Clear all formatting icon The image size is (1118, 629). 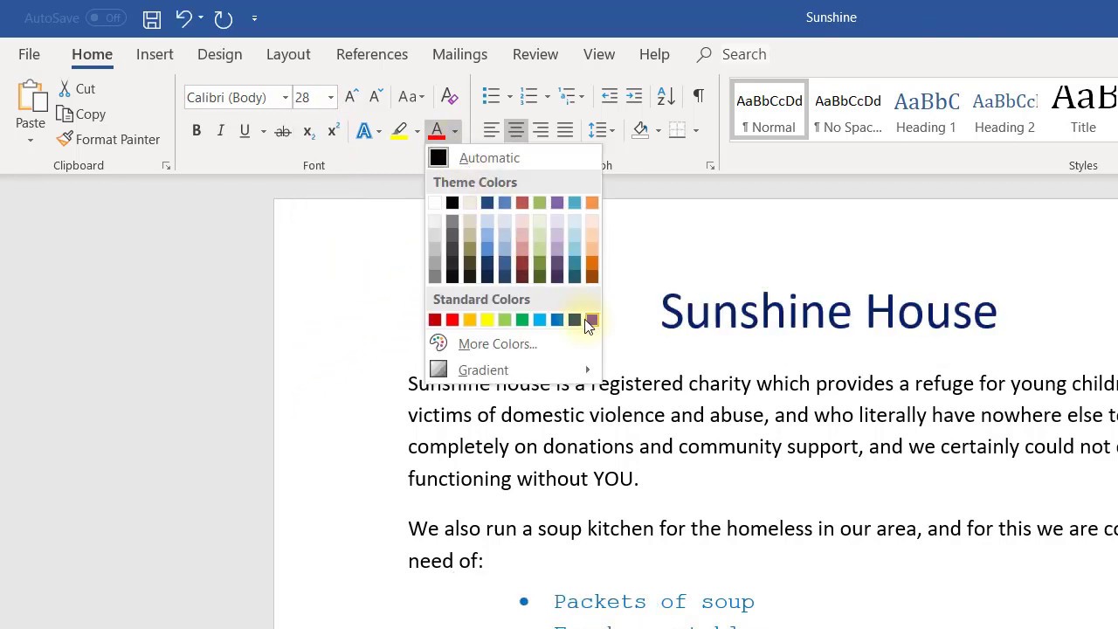click(x=449, y=96)
